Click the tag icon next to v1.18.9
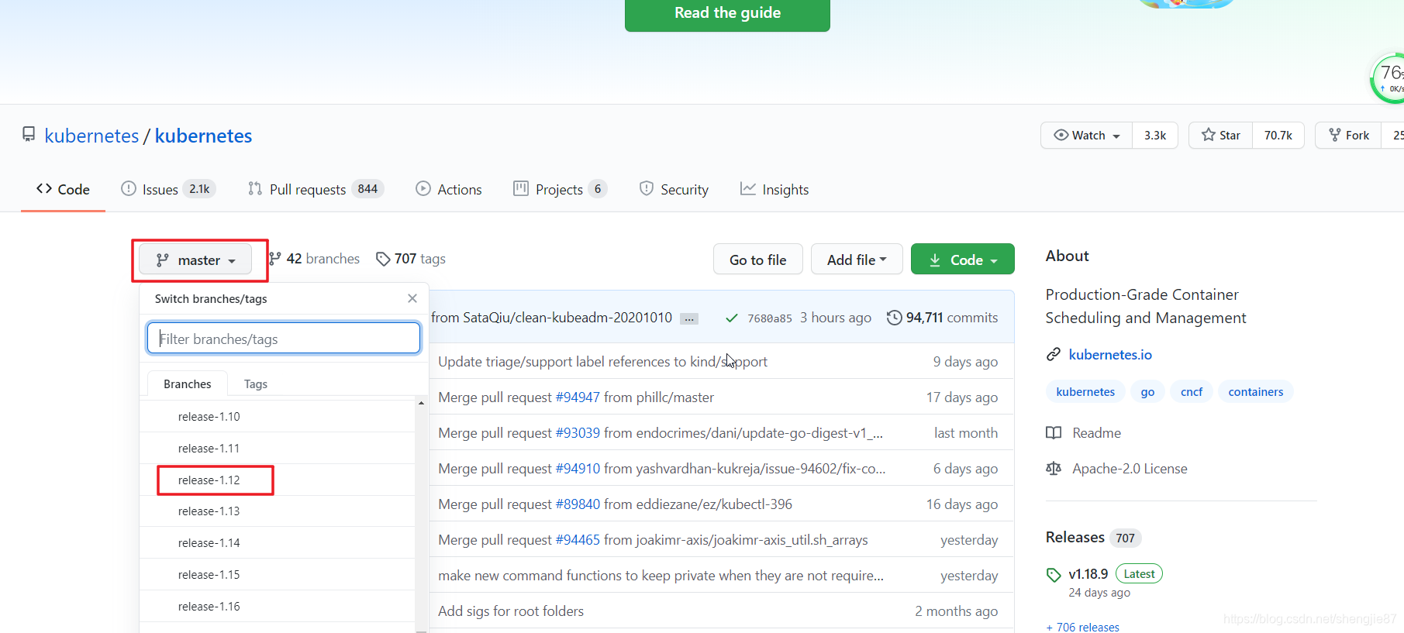This screenshot has height=633, width=1404. tap(1054, 574)
